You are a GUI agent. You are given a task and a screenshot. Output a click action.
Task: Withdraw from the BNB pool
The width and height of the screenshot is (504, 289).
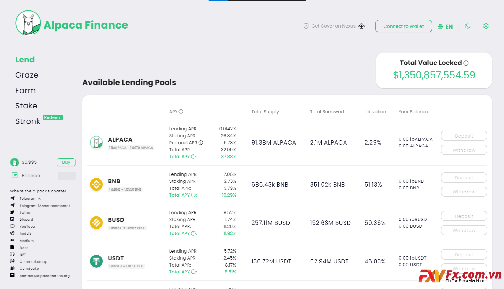(x=464, y=192)
